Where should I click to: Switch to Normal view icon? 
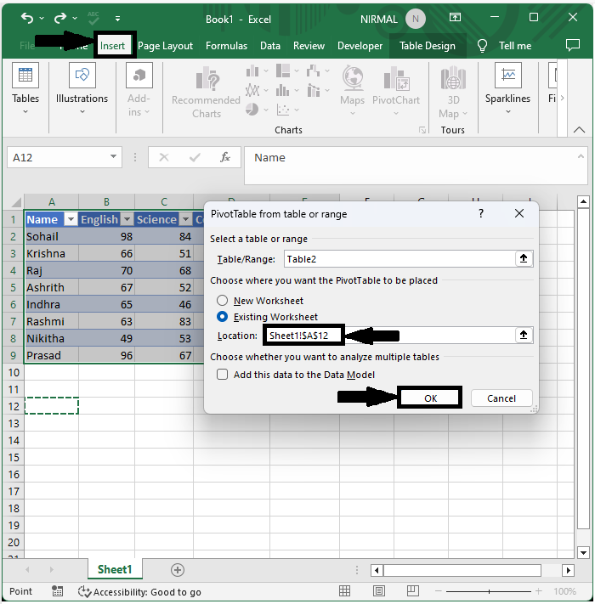[344, 591]
